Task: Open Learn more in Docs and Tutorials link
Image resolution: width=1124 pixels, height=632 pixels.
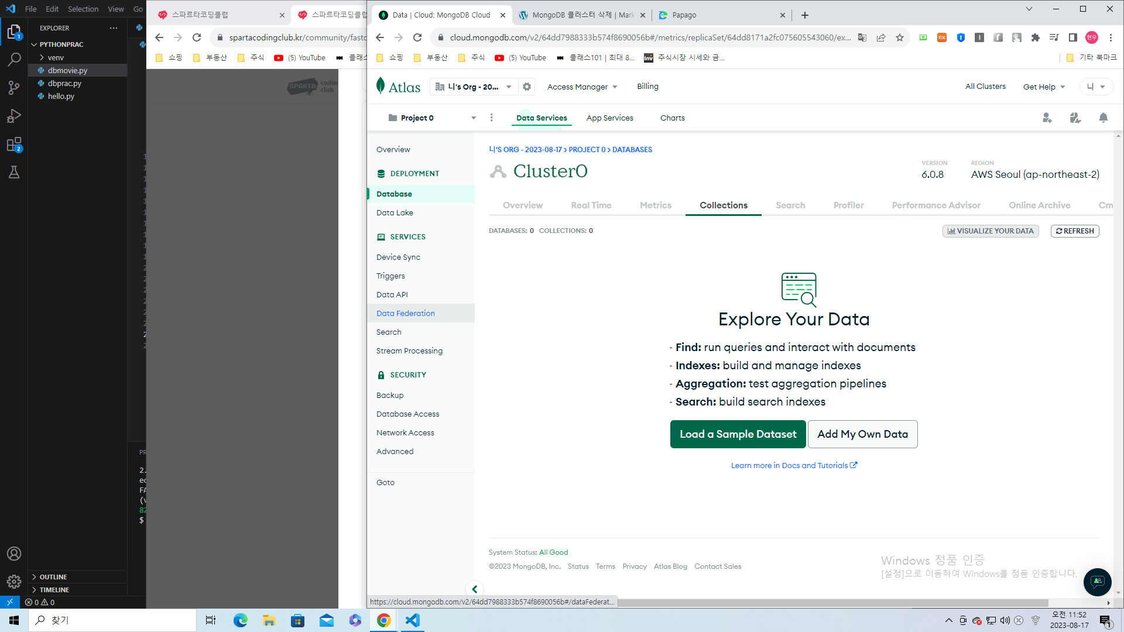Action: pos(794,466)
